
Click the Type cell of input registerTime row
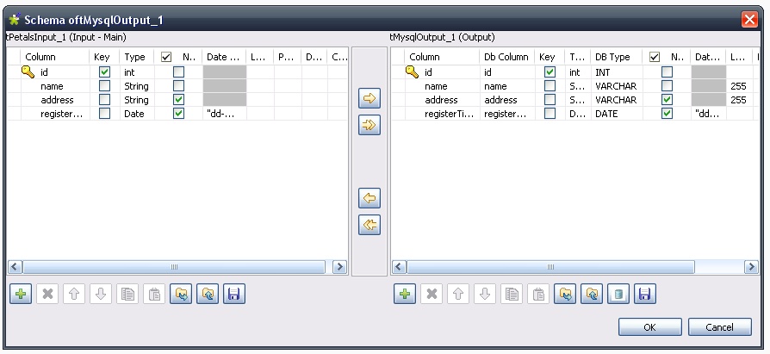(x=135, y=114)
